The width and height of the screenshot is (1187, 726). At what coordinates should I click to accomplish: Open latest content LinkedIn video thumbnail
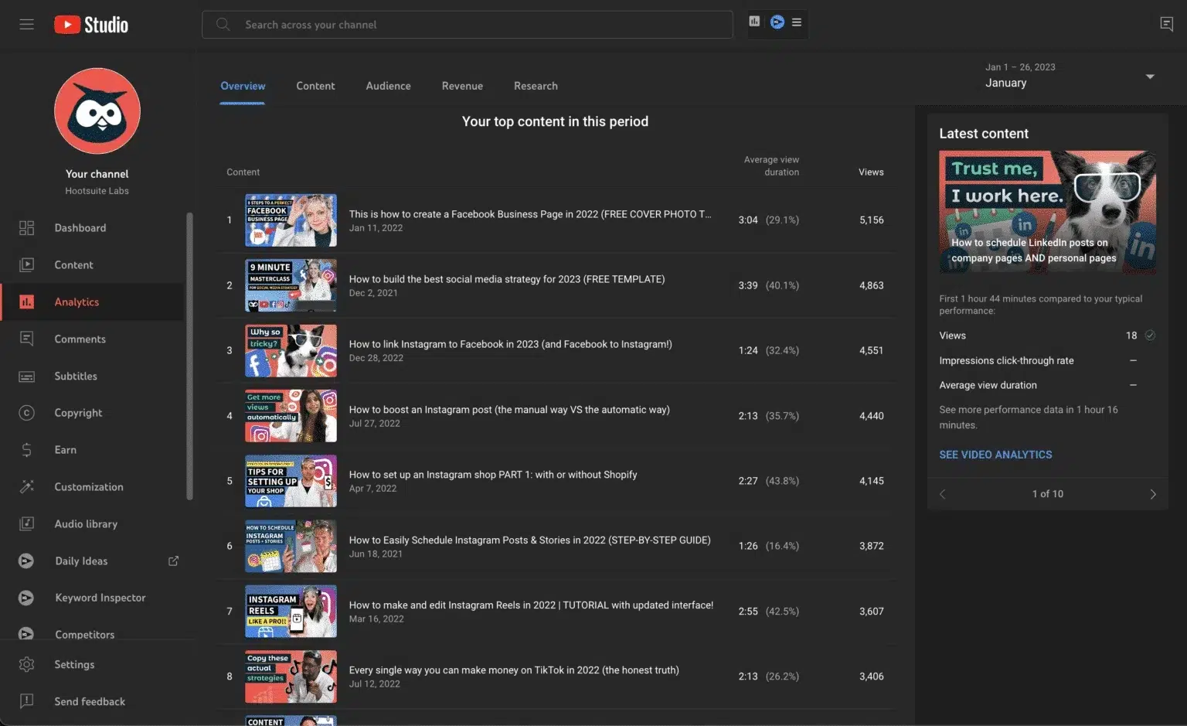1047,212
